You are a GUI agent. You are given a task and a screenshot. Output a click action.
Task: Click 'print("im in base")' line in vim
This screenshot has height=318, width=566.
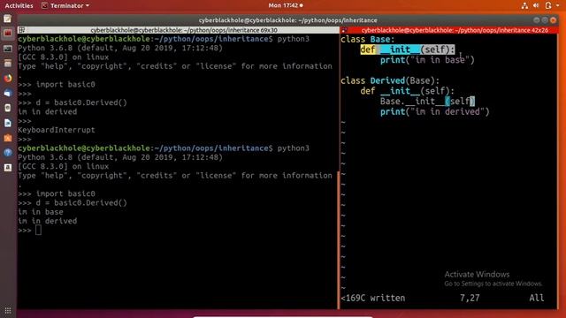coord(427,60)
